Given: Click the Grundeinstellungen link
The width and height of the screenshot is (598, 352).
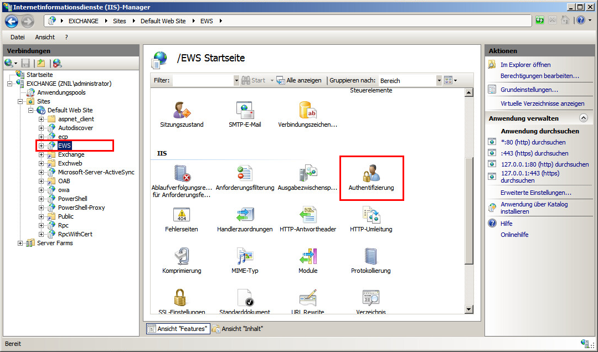Looking at the screenshot, I should tap(529, 90).
